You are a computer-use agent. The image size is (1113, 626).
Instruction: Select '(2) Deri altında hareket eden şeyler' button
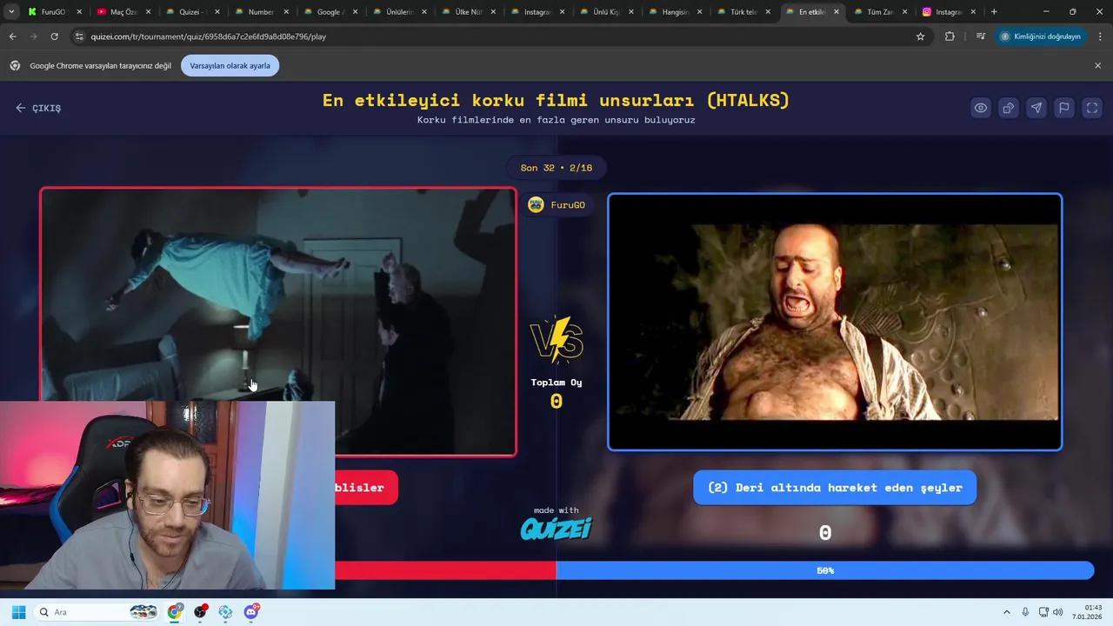coord(835,488)
